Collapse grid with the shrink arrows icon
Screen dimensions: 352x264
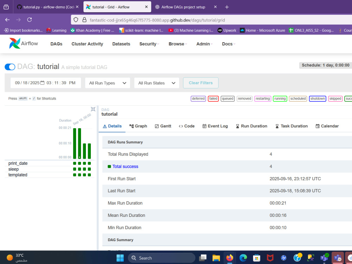pyautogui.click(x=93, y=109)
